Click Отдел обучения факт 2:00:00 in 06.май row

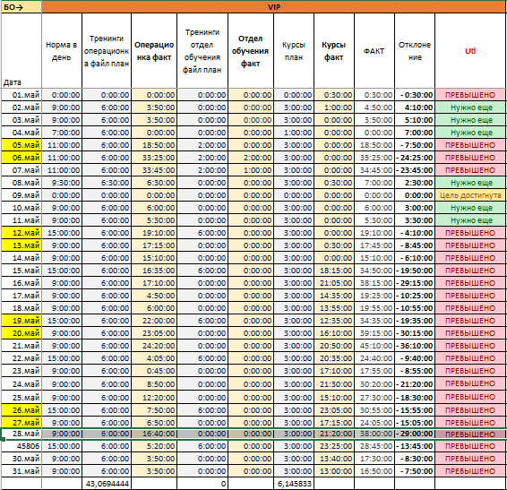coord(251,158)
